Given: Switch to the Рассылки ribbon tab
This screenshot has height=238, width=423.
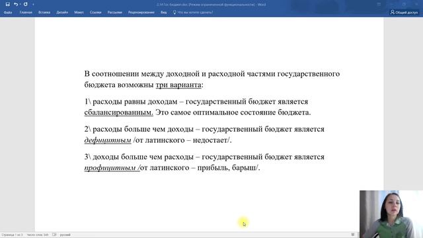Looking at the screenshot, I should [114, 13].
